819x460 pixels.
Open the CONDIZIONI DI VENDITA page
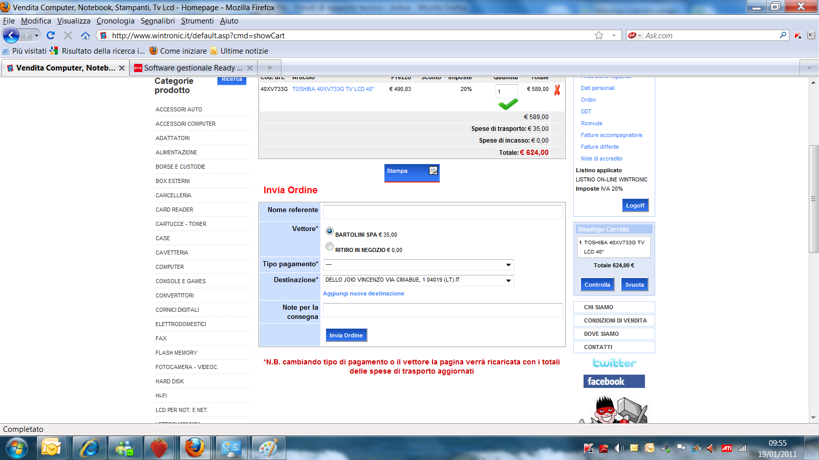point(615,320)
